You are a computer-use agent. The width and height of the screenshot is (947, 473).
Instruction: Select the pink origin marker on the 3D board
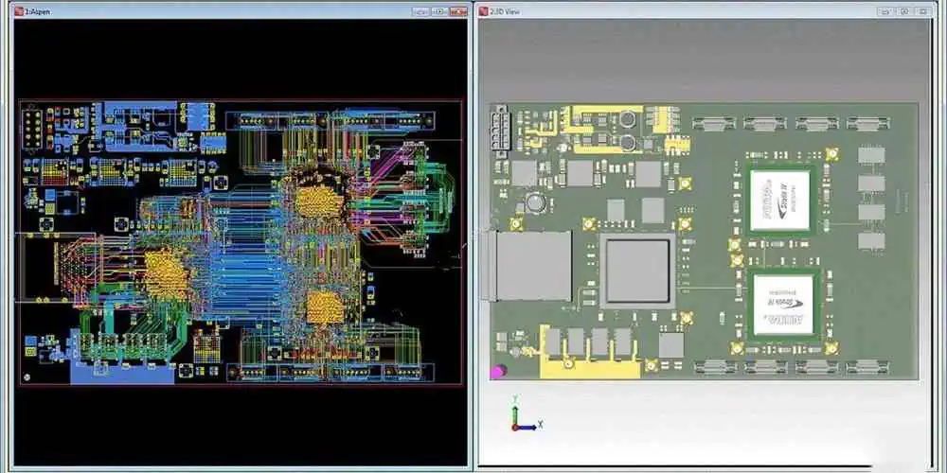[x=497, y=372]
